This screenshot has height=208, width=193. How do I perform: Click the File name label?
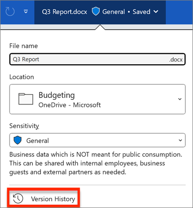point(24,46)
